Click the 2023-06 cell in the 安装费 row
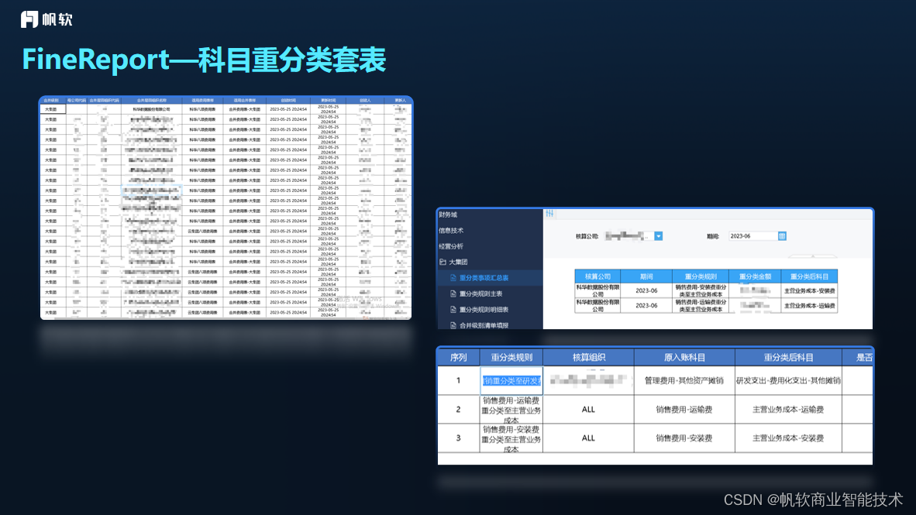916x515 pixels. click(646, 290)
